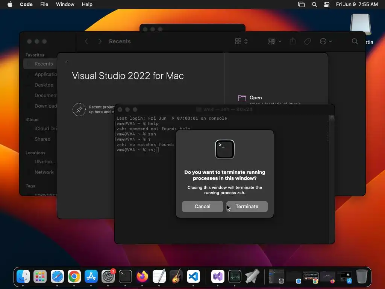
Task: Close the Visual Studio start window
Action: [x=66, y=62]
